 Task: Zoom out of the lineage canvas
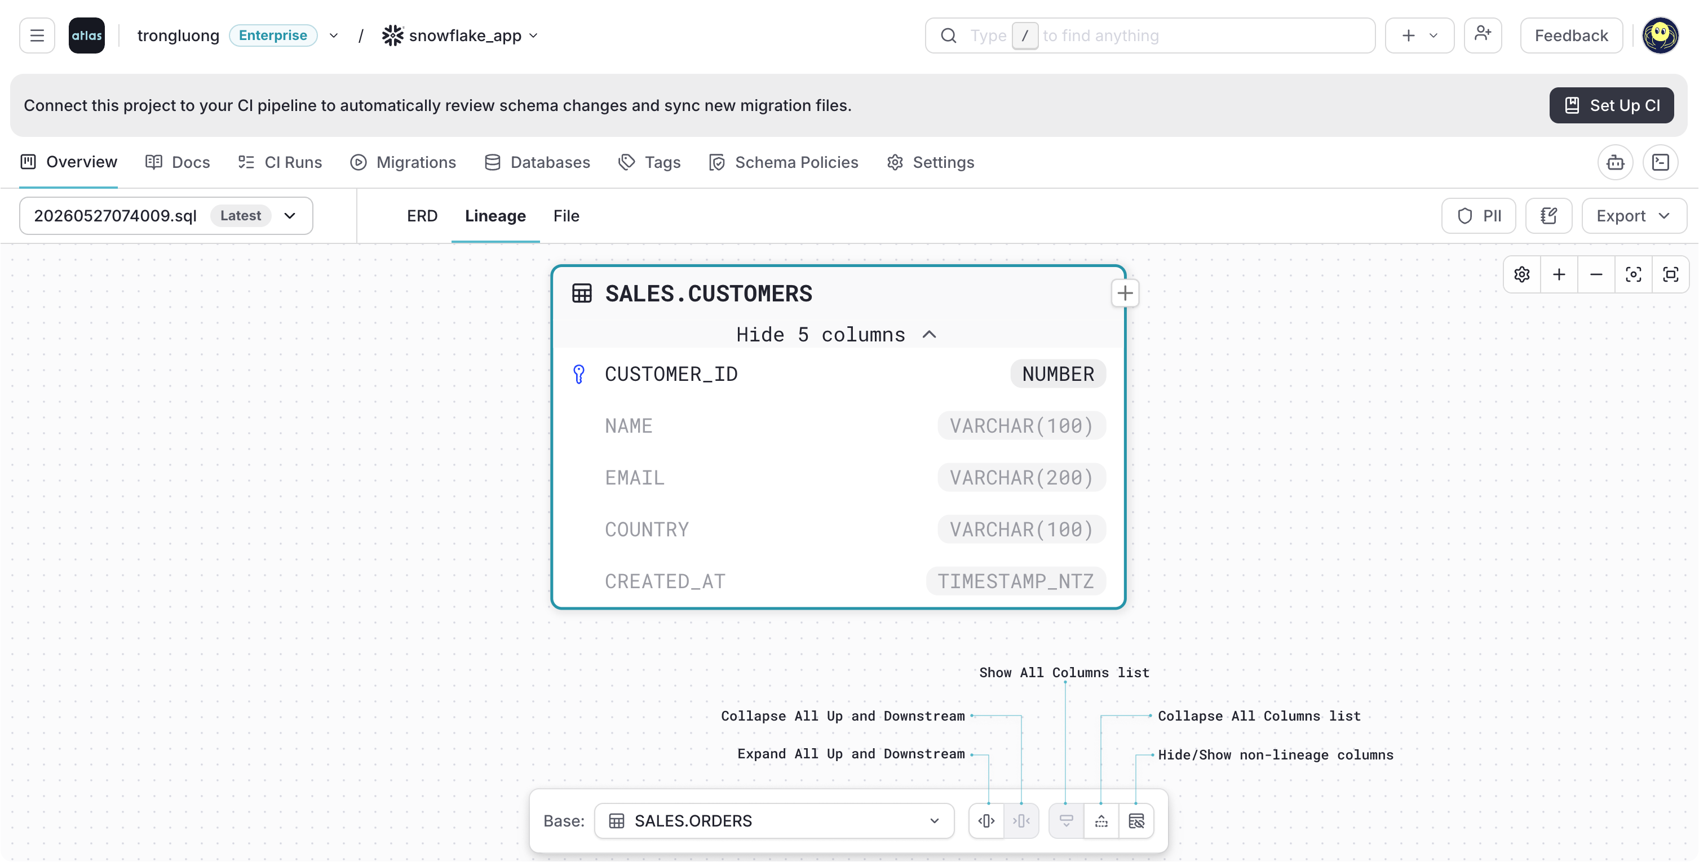(x=1596, y=274)
